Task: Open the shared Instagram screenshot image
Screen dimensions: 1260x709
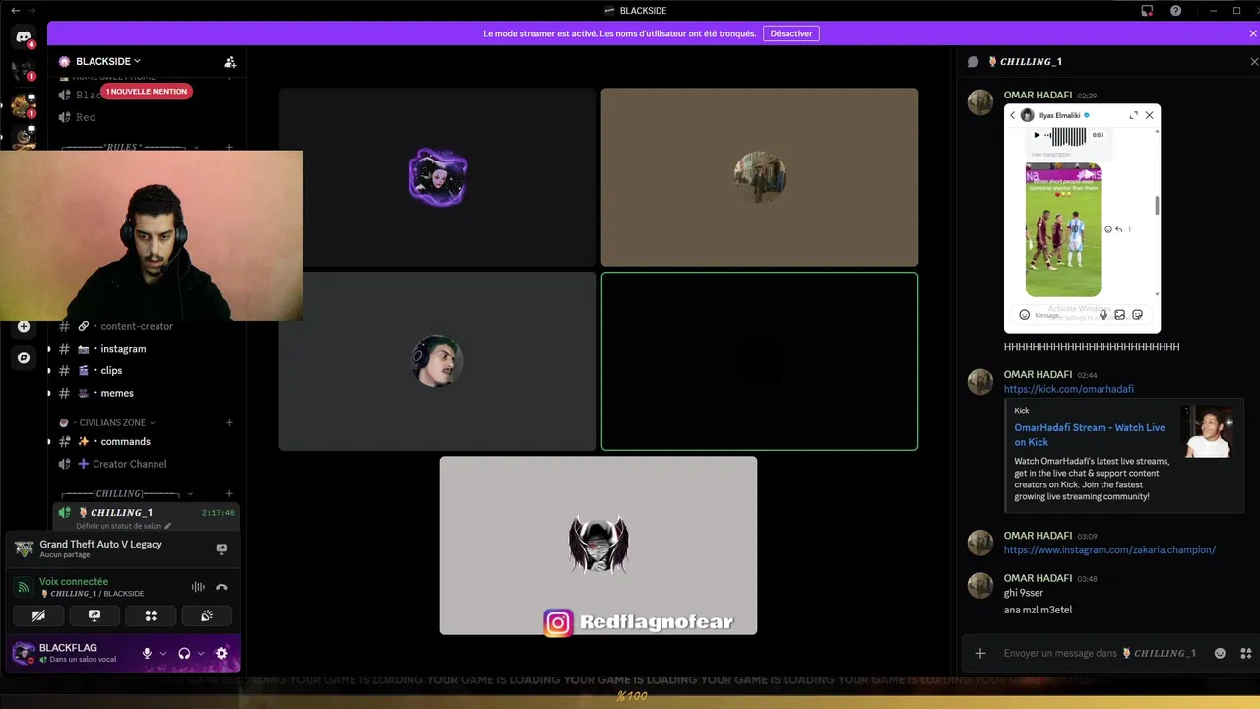Action: tap(1082, 219)
